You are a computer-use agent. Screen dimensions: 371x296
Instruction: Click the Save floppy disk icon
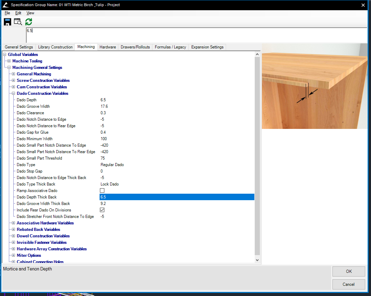click(8, 22)
